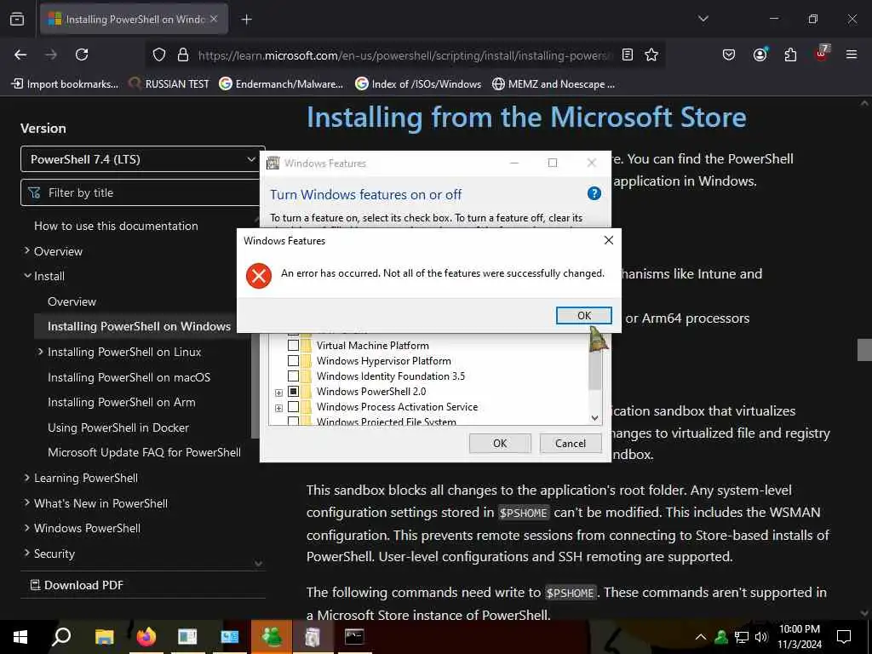872x654 pixels.
Task: Expand the Windows PowerShell sidebar section
Action: (x=26, y=528)
